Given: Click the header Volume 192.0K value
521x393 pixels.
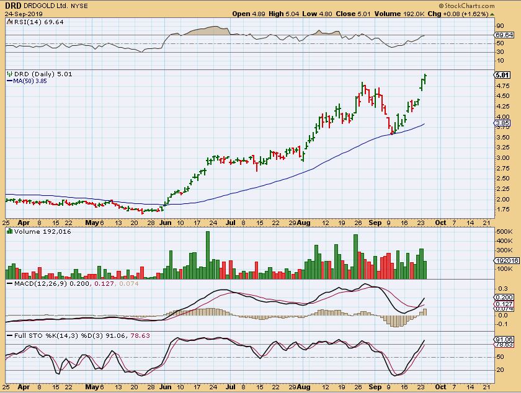Looking at the screenshot, I should coord(399,14).
